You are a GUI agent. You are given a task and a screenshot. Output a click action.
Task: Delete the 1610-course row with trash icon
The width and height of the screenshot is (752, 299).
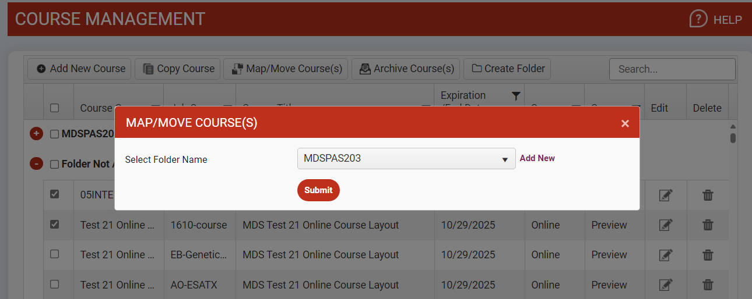pyautogui.click(x=708, y=225)
